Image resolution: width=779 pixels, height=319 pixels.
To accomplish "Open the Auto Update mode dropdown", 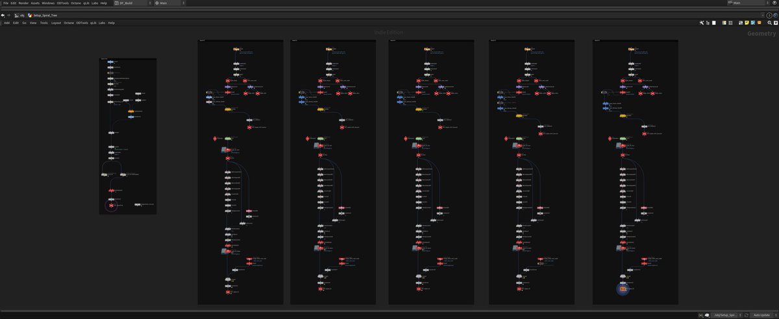I will [x=761, y=315].
